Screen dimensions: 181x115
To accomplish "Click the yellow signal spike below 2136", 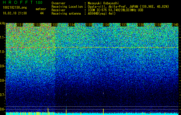I will 103,112.
